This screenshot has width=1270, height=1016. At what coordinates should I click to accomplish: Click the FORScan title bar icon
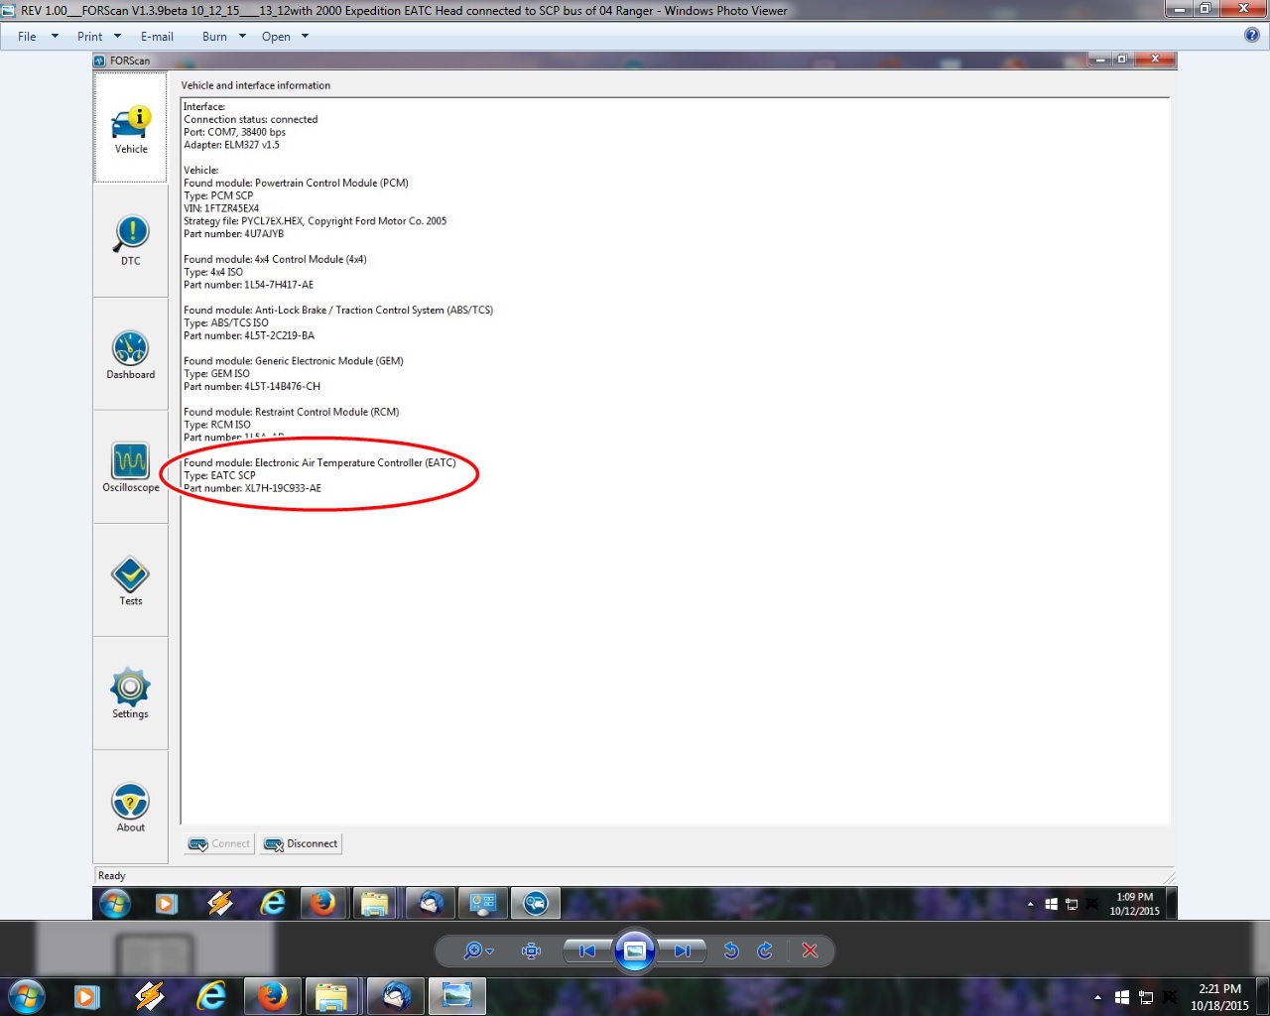pos(99,61)
